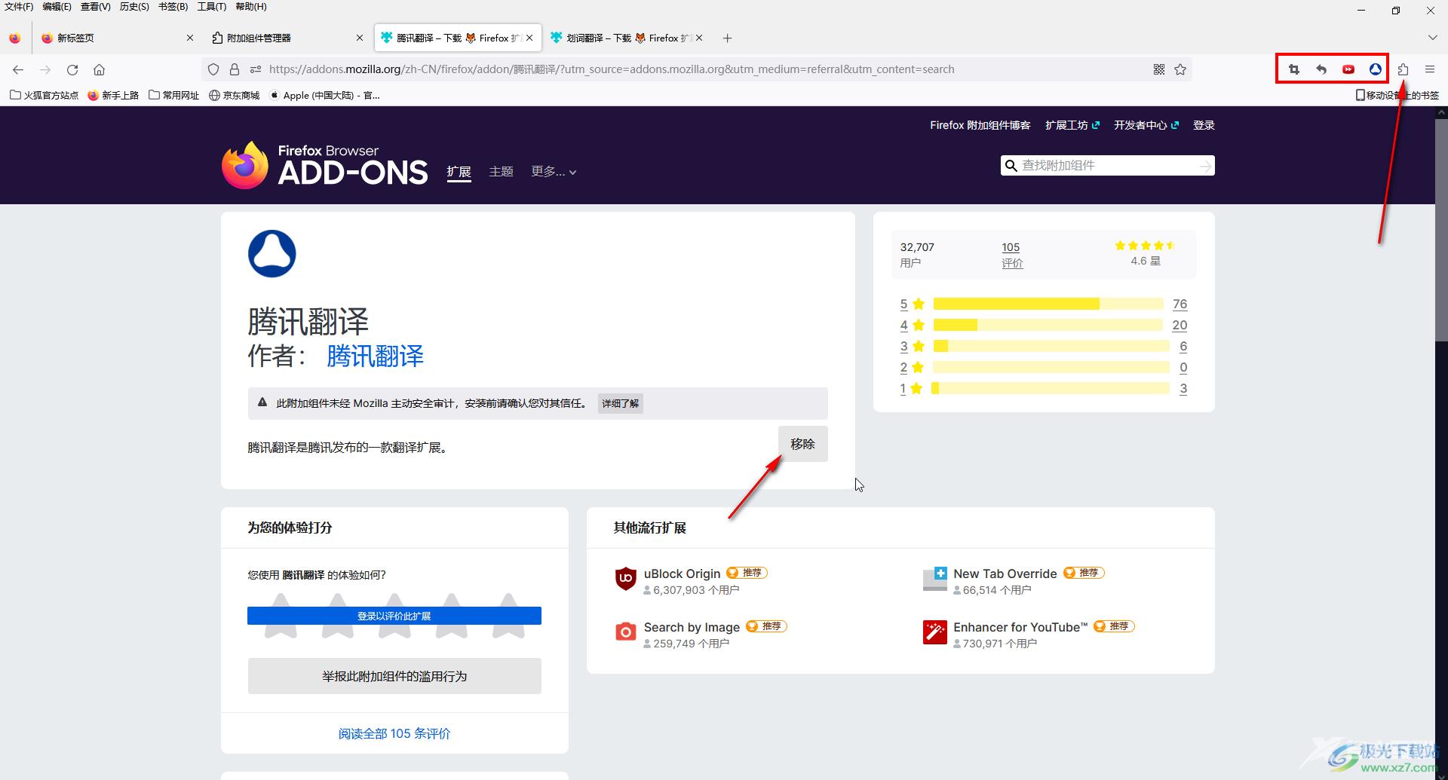Image resolution: width=1448 pixels, height=780 pixels.
Task: Open the New Tab Override extension
Action: point(1005,574)
